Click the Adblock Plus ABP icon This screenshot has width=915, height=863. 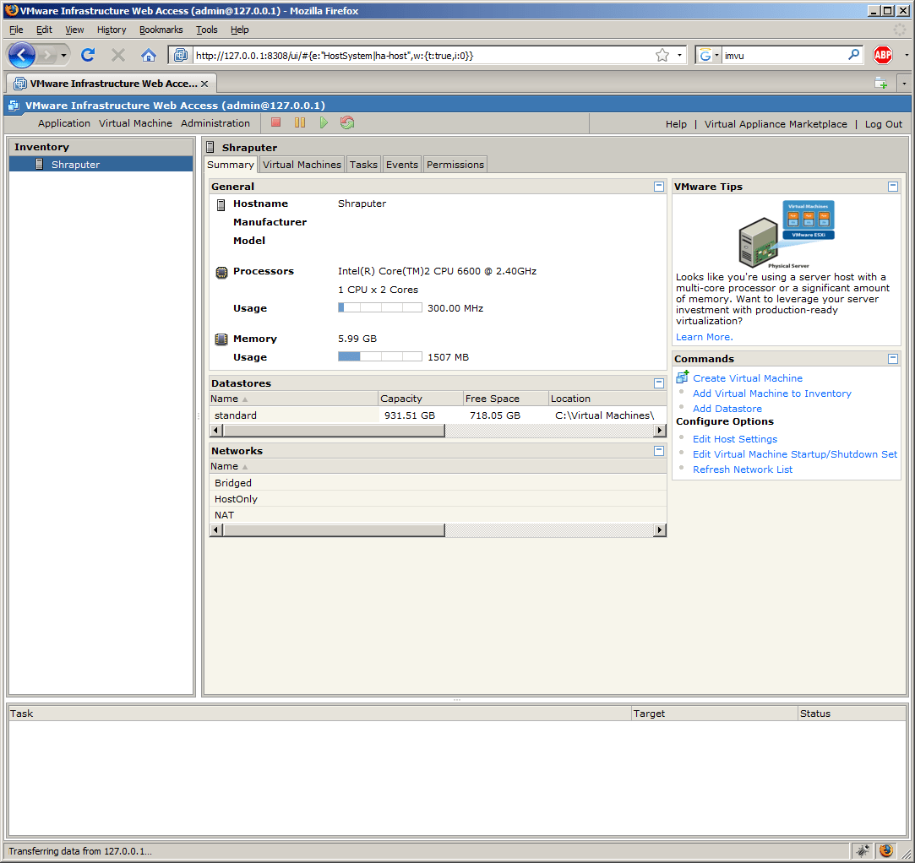coord(882,56)
